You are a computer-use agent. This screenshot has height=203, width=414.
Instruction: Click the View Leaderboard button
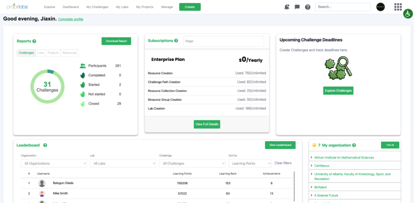tap(280, 145)
